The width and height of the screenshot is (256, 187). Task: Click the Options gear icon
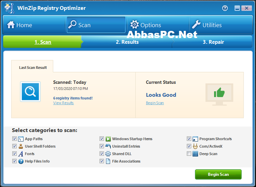[x=135, y=24]
